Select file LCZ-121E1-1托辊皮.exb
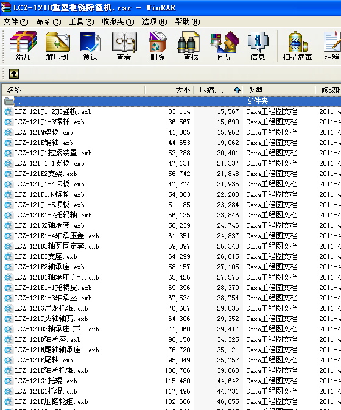The image size is (341, 410). tap(53, 288)
